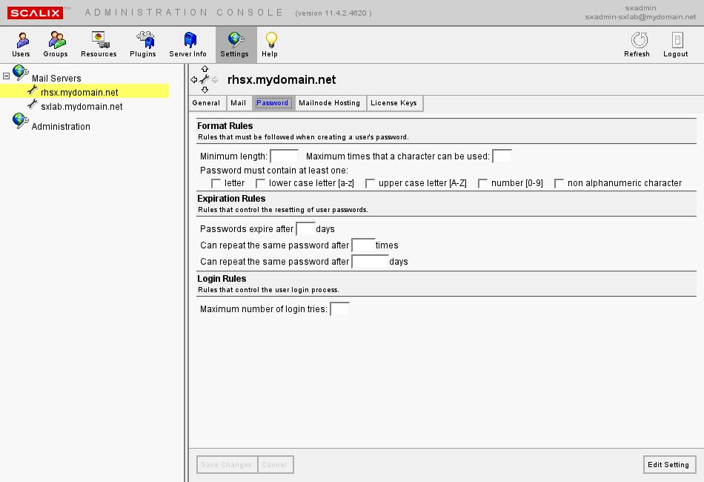
Task: Click the Minimum length input field
Action: point(284,156)
